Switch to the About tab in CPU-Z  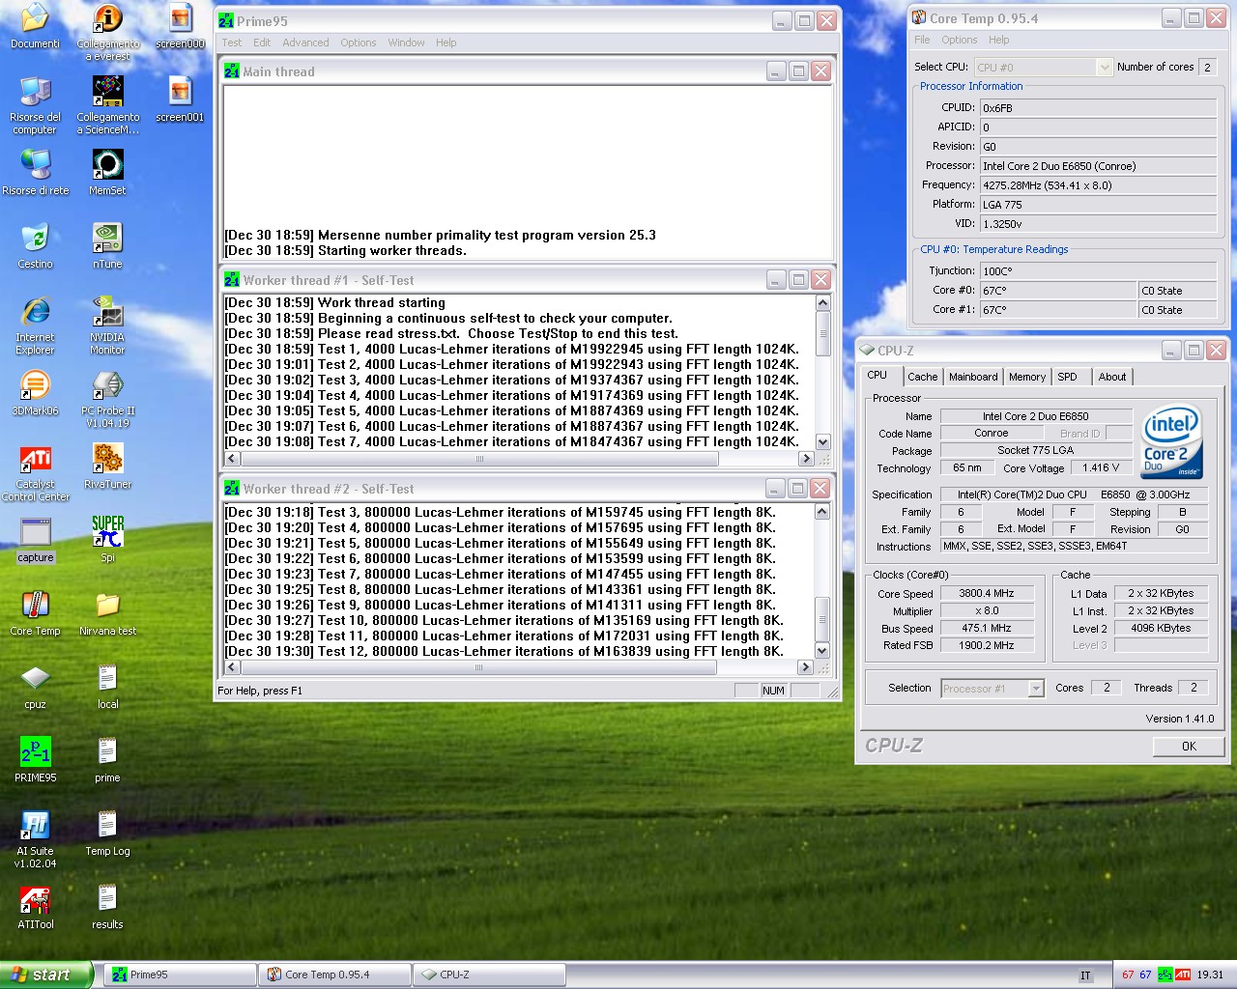point(1112,377)
